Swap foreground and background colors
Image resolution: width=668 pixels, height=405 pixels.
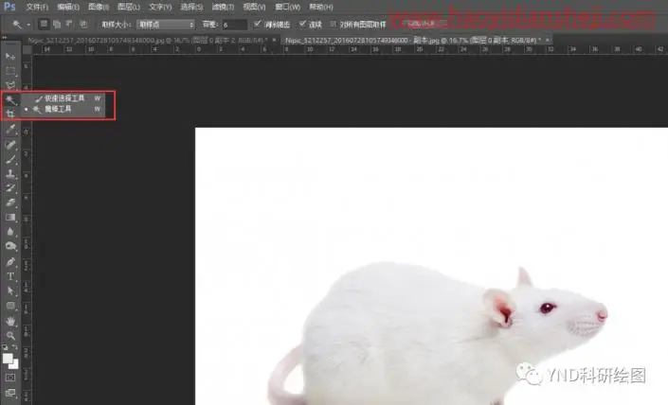click(x=15, y=347)
